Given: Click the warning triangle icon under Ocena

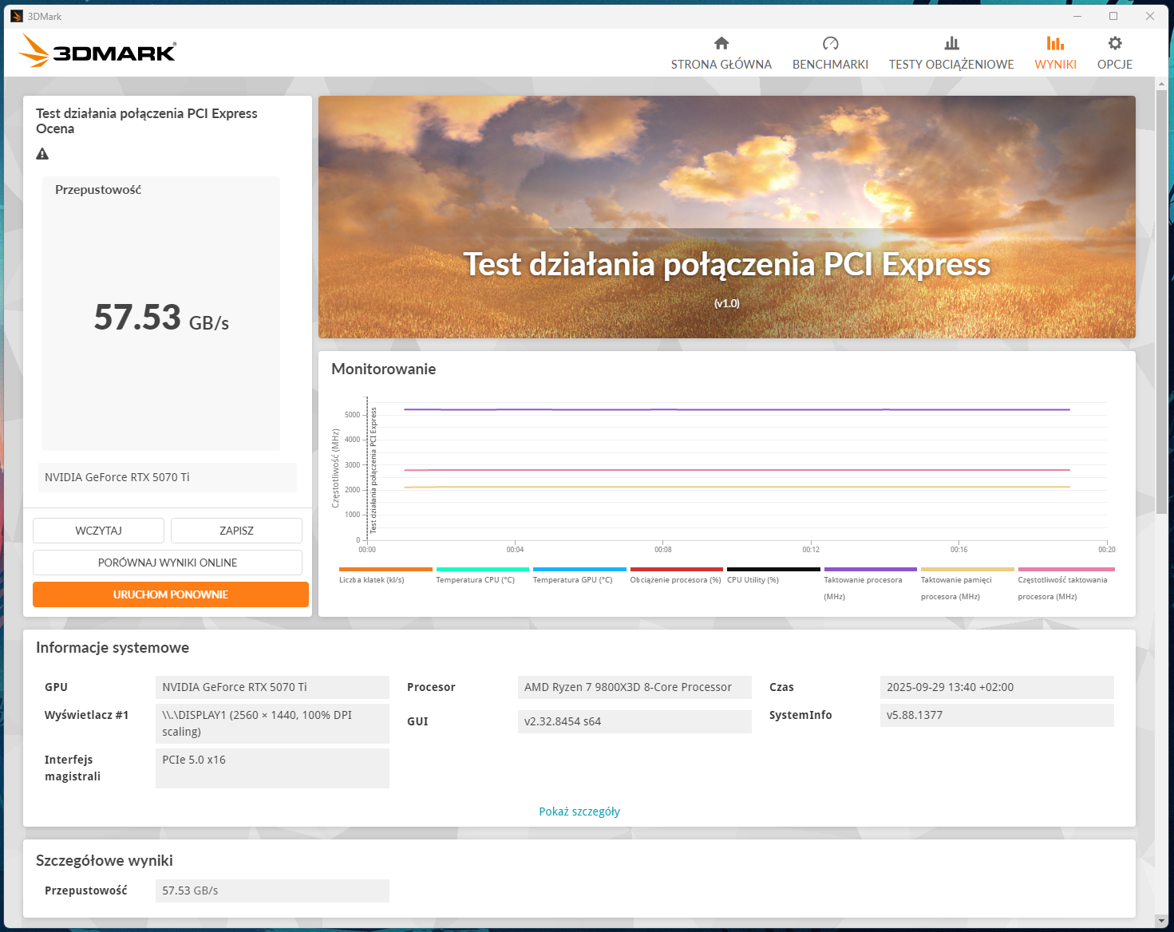Looking at the screenshot, I should pos(43,154).
